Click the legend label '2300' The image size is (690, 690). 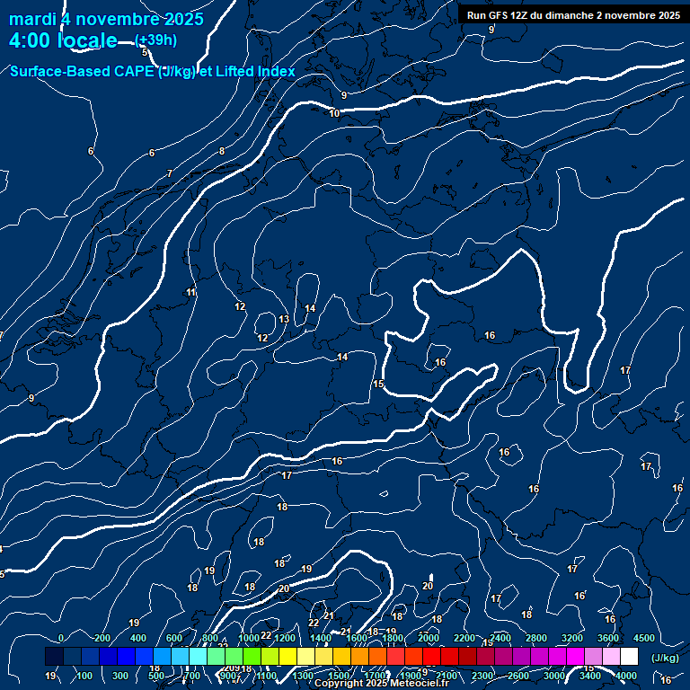pos(482,676)
